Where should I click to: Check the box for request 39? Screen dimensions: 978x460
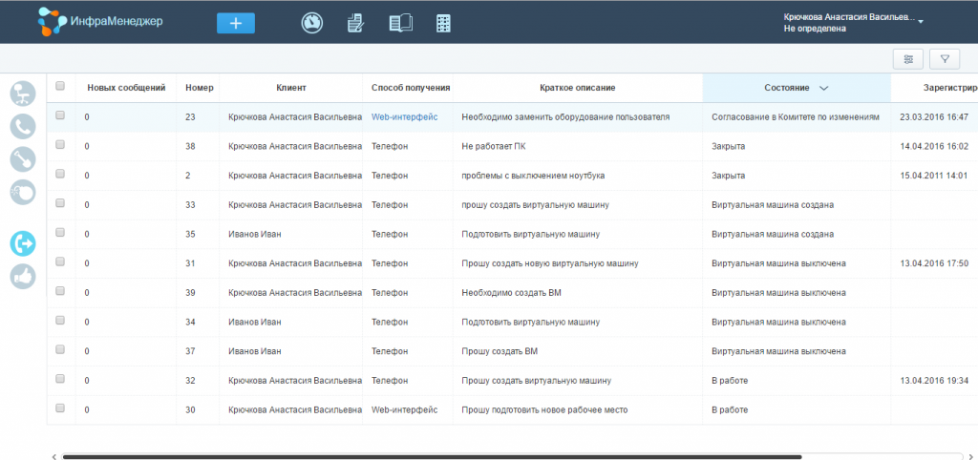tap(60, 291)
